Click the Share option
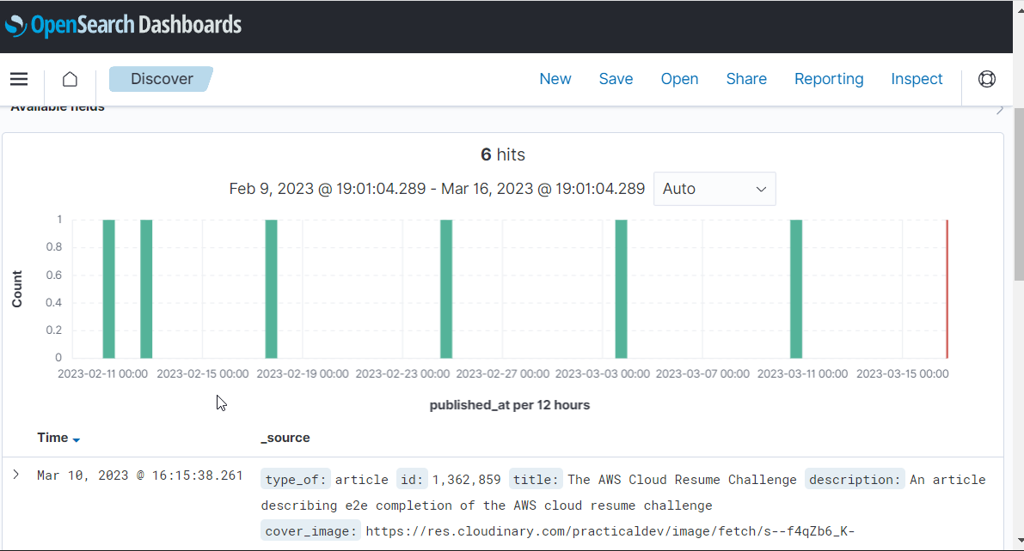The height and width of the screenshot is (551, 1024). point(745,78)
